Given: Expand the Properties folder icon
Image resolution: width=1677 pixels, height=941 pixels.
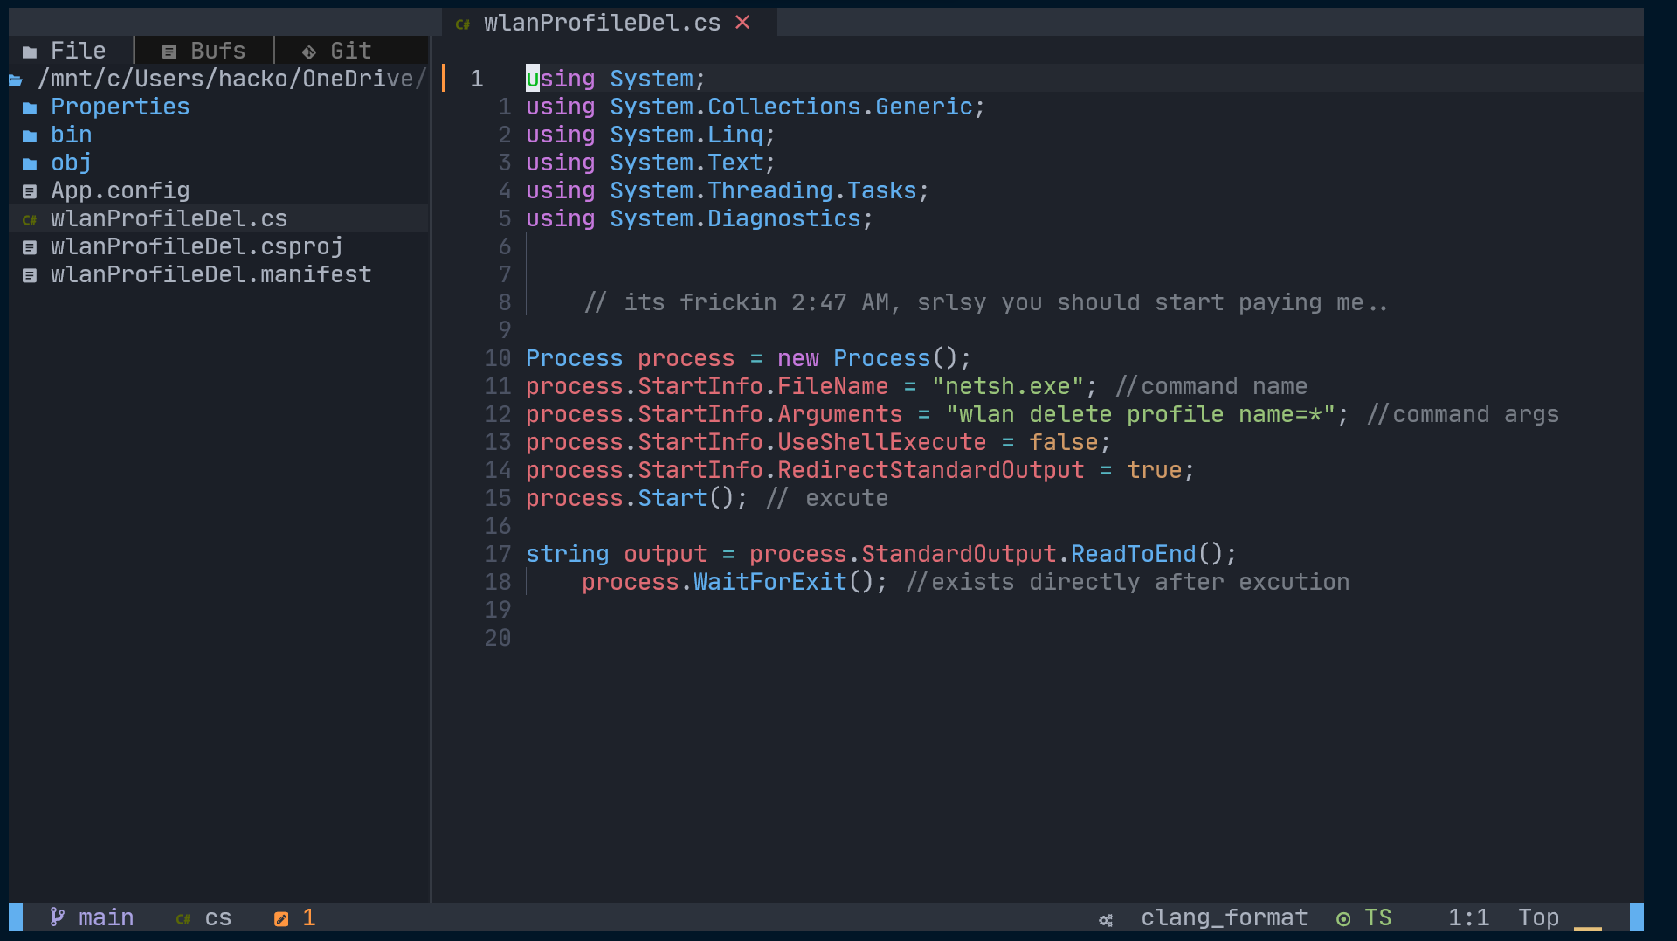Looking at the screenshot, I should tap(30, 108).
